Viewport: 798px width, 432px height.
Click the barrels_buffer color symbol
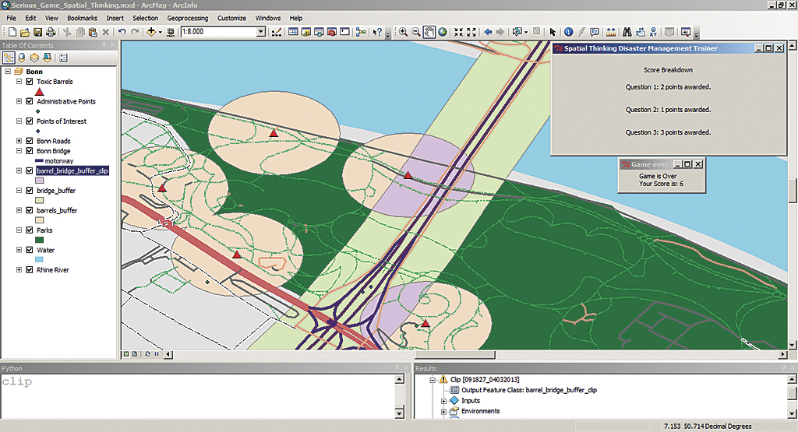(40, 220)
